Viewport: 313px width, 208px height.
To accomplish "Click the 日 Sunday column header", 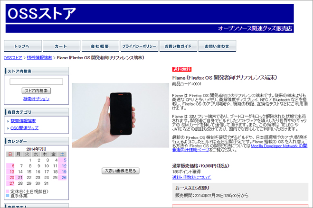I will [x=10, y=154].
